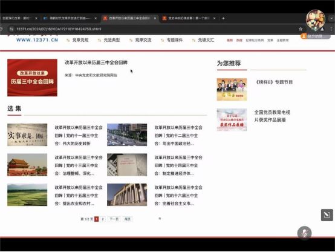Open the 专题课件 navigation menu

pyautogui.click(x=175, y=40)
